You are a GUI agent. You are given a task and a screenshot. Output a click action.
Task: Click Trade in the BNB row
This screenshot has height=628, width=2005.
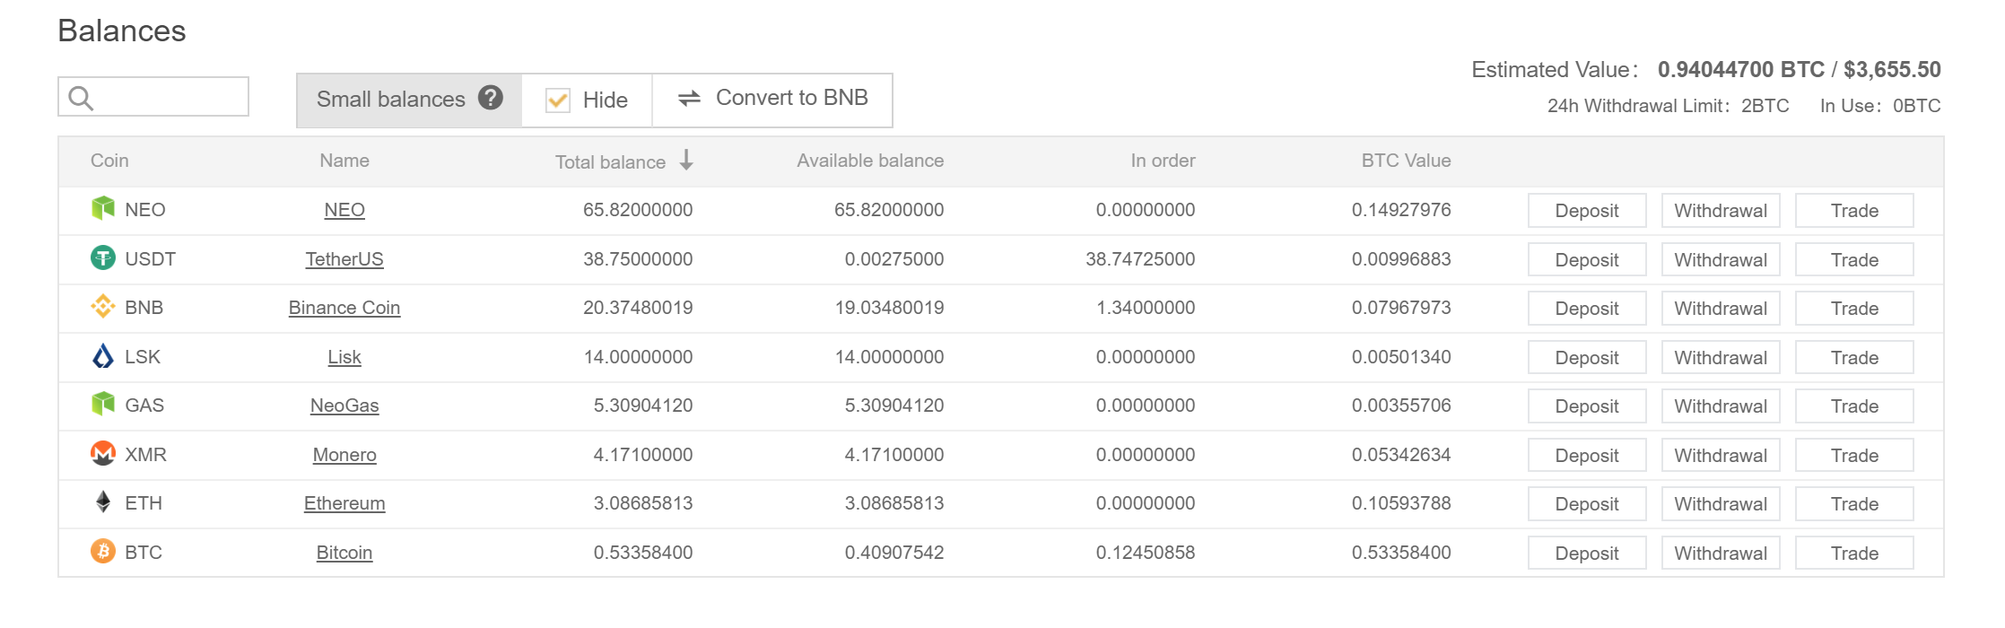1854,309
